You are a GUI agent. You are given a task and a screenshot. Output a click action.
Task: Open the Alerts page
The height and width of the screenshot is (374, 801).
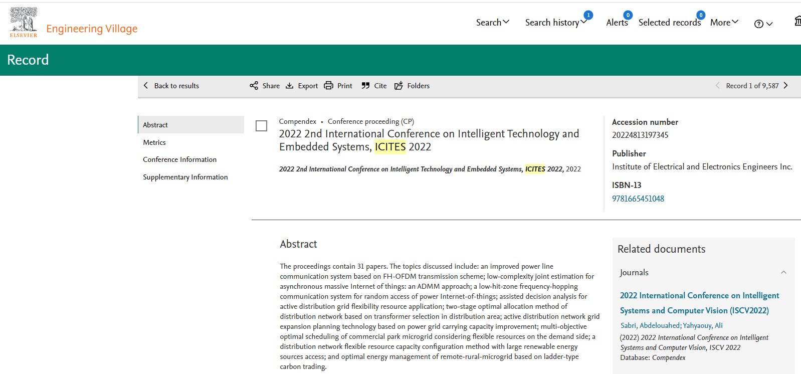[617, 23]
